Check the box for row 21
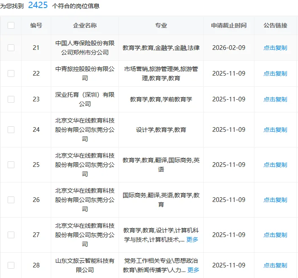 click(x=11, y=48)
